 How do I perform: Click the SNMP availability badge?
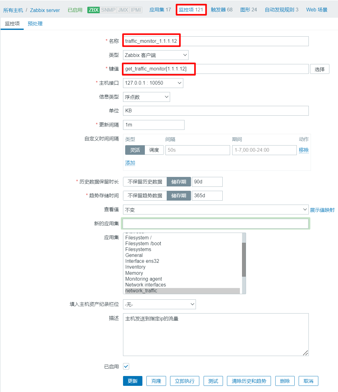tap(108, 10)
